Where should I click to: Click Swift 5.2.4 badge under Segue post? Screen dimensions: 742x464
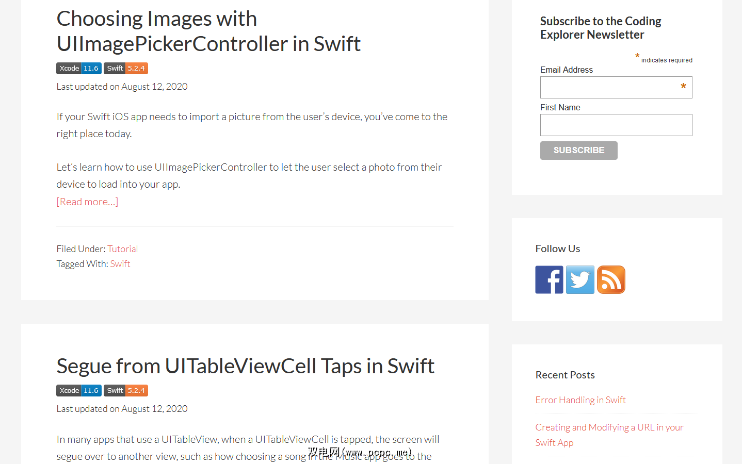pyautogui.click(x=126, y=390)
